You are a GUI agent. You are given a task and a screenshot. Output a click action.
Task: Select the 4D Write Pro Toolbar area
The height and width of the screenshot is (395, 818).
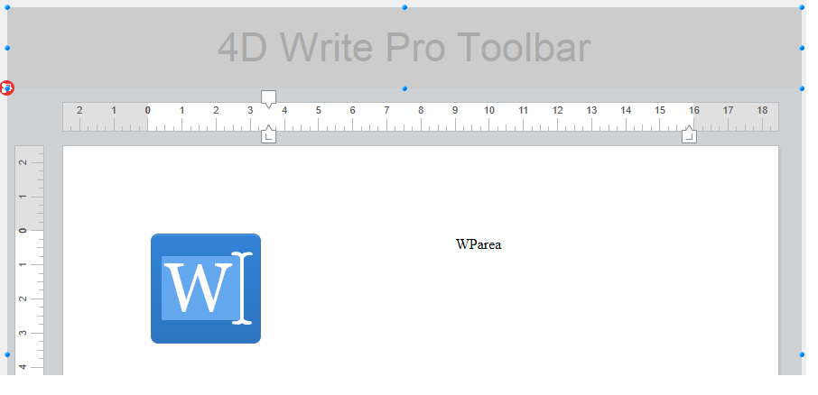(x=404, y=48)
